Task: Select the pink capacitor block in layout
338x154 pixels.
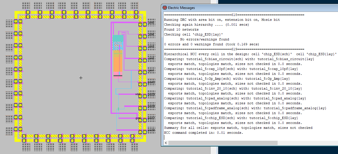Action: [118, 66]
